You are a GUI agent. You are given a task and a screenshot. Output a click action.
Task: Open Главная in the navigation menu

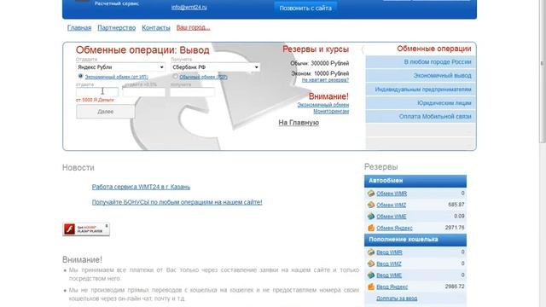pyautogui.click(x=79, y=28)
